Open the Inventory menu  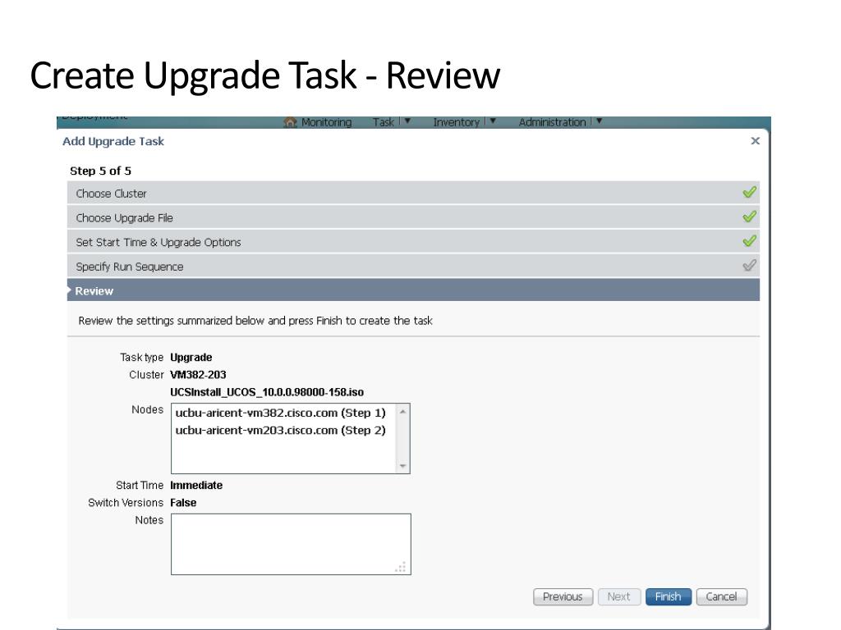point(456,122)
